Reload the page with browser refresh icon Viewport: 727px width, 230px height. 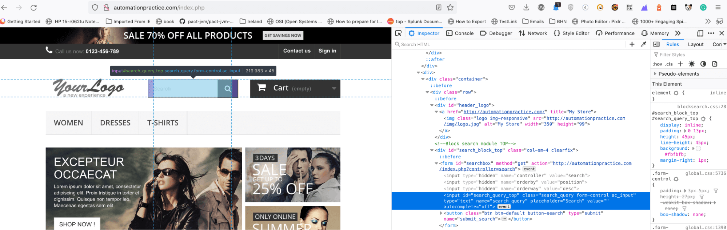point(33,8)
